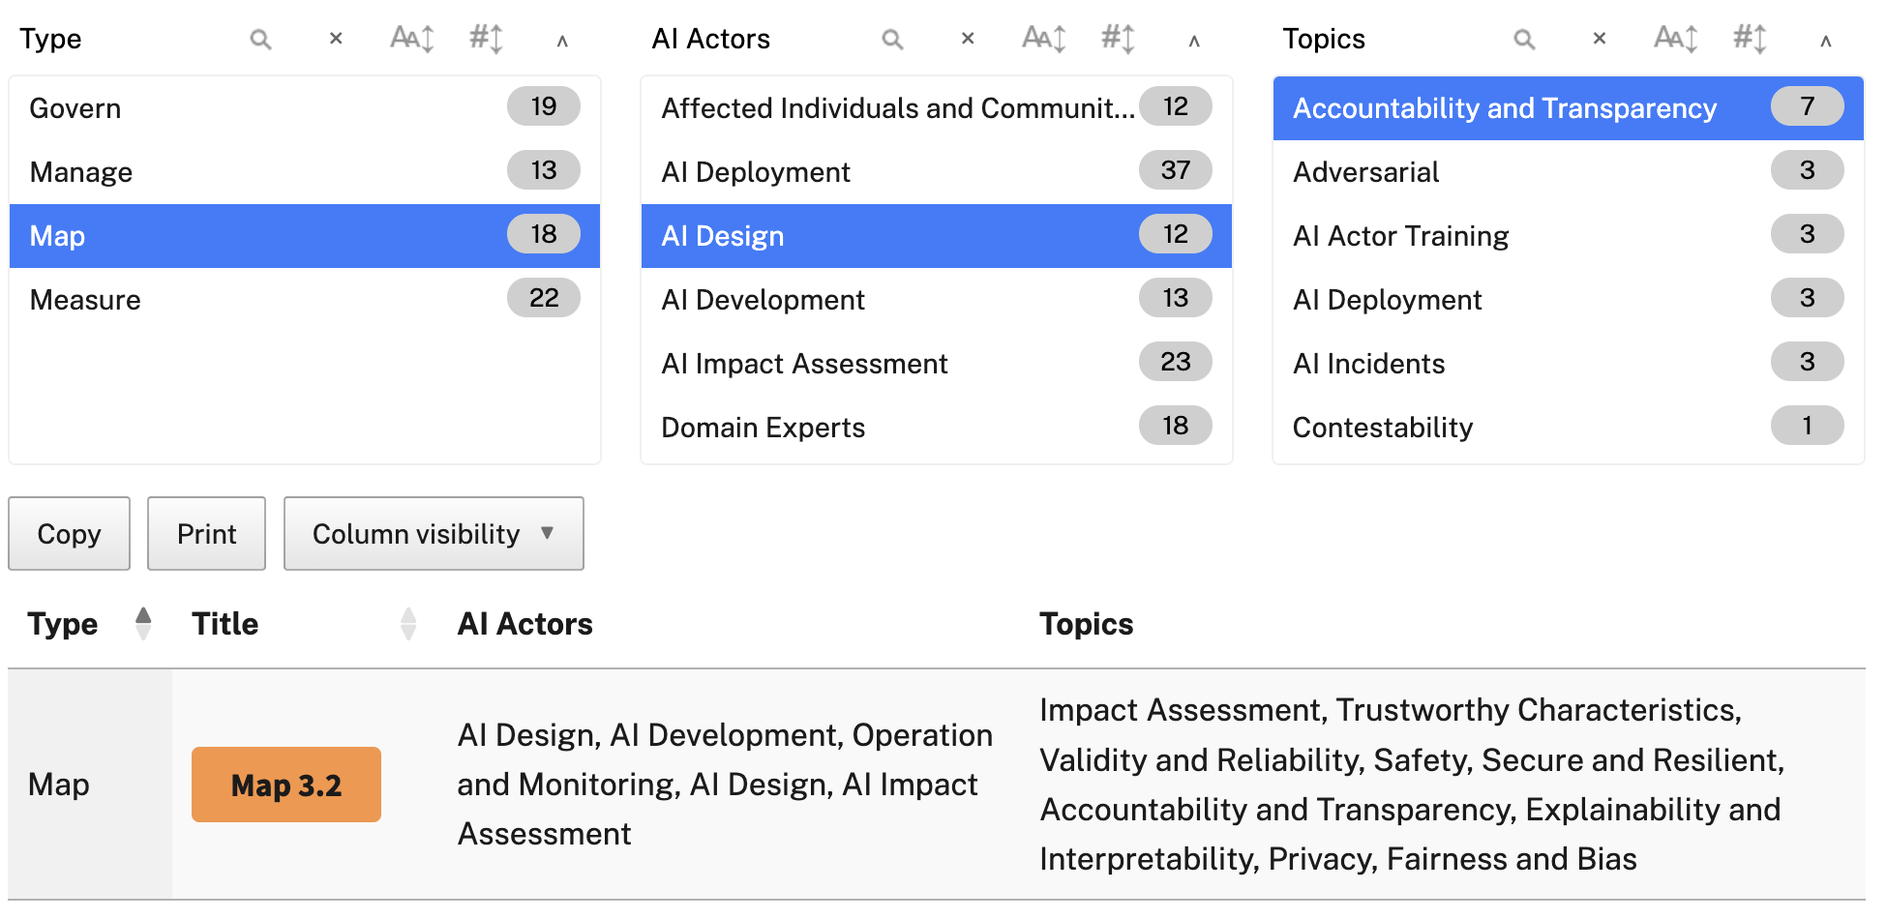
Task: Sort Topics pane alphabetically
Action: point(1675,39)
